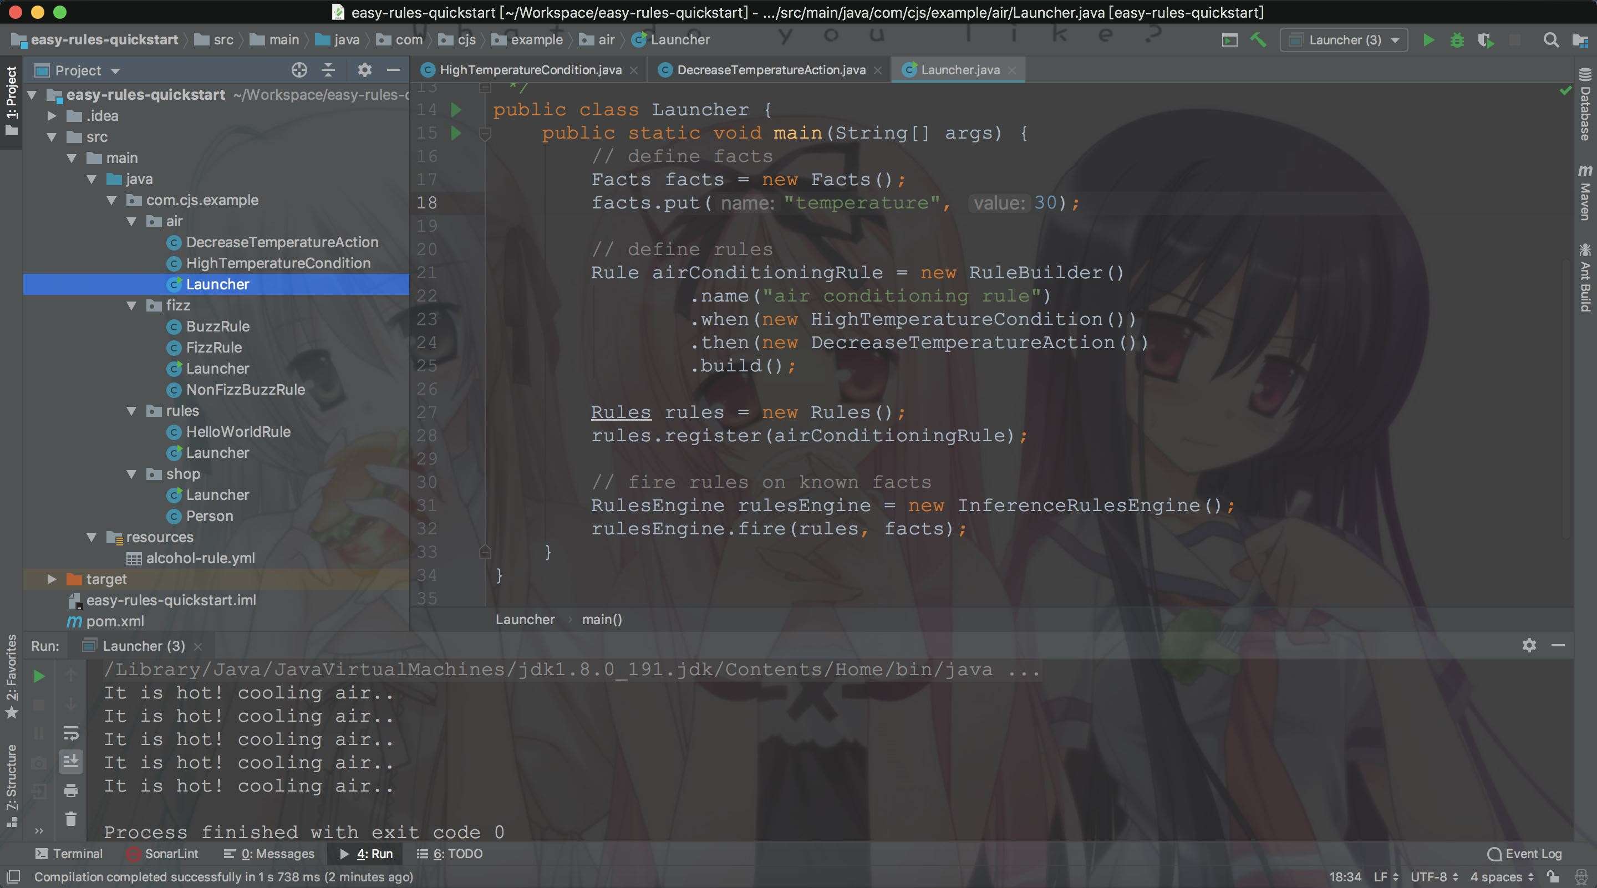1597x888 pixels.
Task: Open the Terminal tab
Action: [x=69, y=853]
